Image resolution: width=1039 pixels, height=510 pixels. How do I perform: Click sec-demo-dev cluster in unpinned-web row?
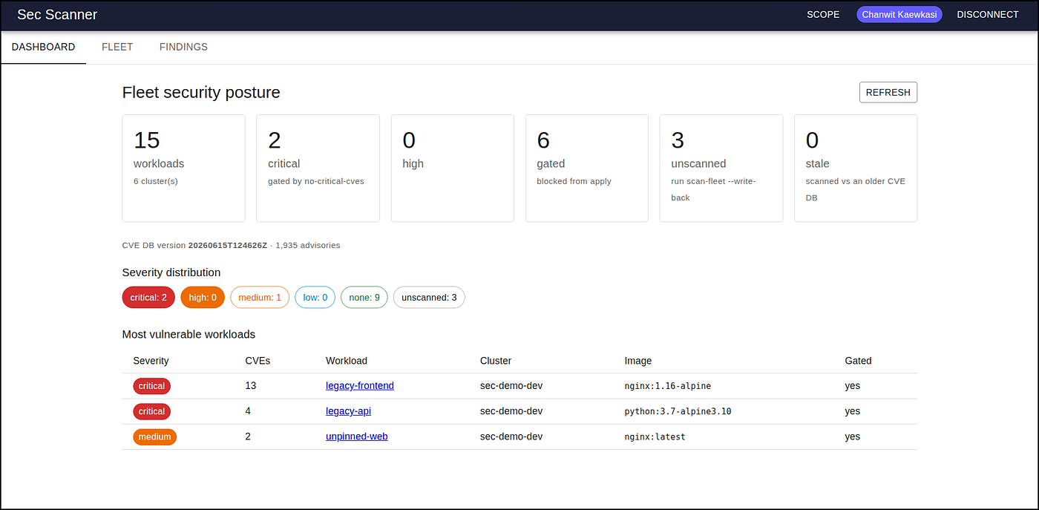511,437
